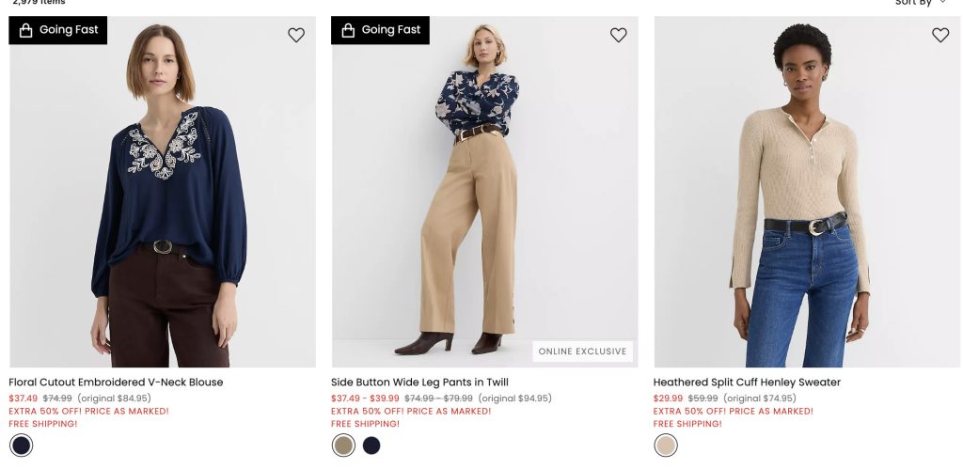The height and width of the screenshot is (469, 963).
Task: Pick the navy swatch for the wide leg pants
Action: [371, 446]
